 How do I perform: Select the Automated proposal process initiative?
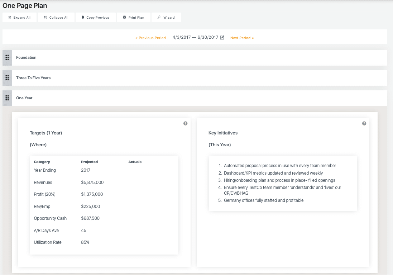click(x=280, y=166)
